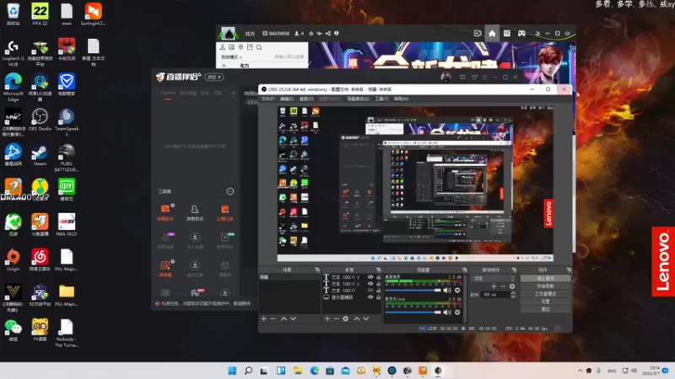675x379 pixels.
Task: Undock the transitions panel via its float icon
Action: [514, 270]
